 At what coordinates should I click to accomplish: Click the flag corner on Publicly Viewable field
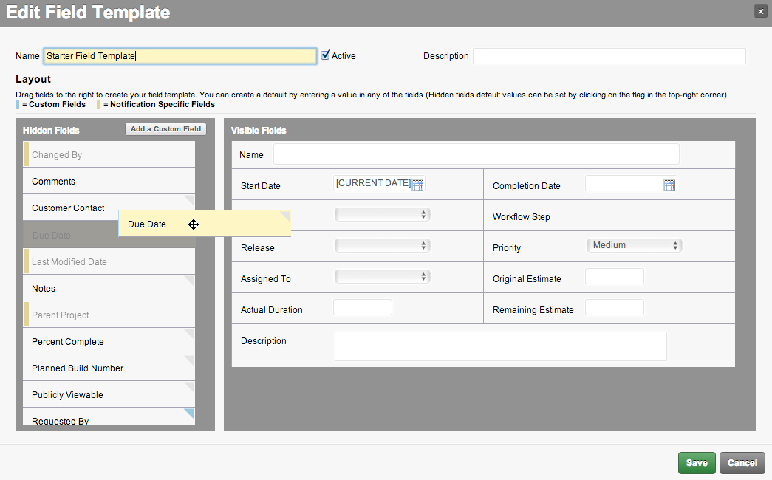tap(189, 387)
